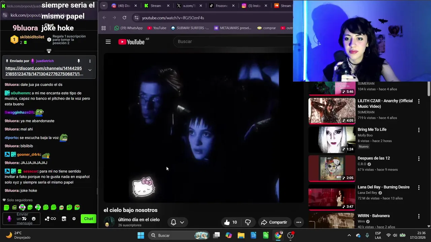431x242 pixels.
Task: Click the channel points bubbles icon in Kick chat
Action: click(x=47, y=218)
